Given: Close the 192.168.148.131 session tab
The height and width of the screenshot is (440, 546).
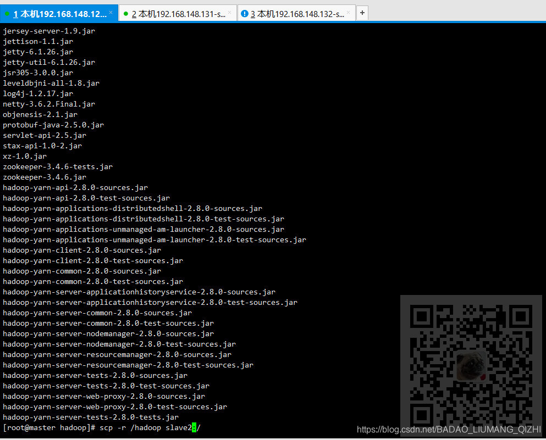Looking at the screenshot, I should click(229, 13).
